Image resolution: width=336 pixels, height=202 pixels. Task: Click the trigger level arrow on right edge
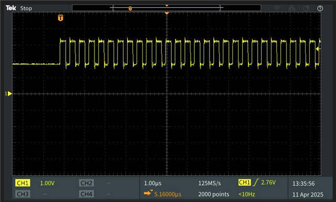[x=318, y=49]
